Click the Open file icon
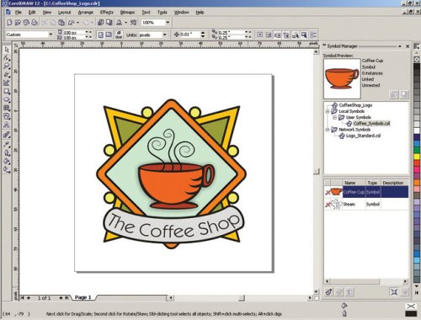 coord(18,23)
